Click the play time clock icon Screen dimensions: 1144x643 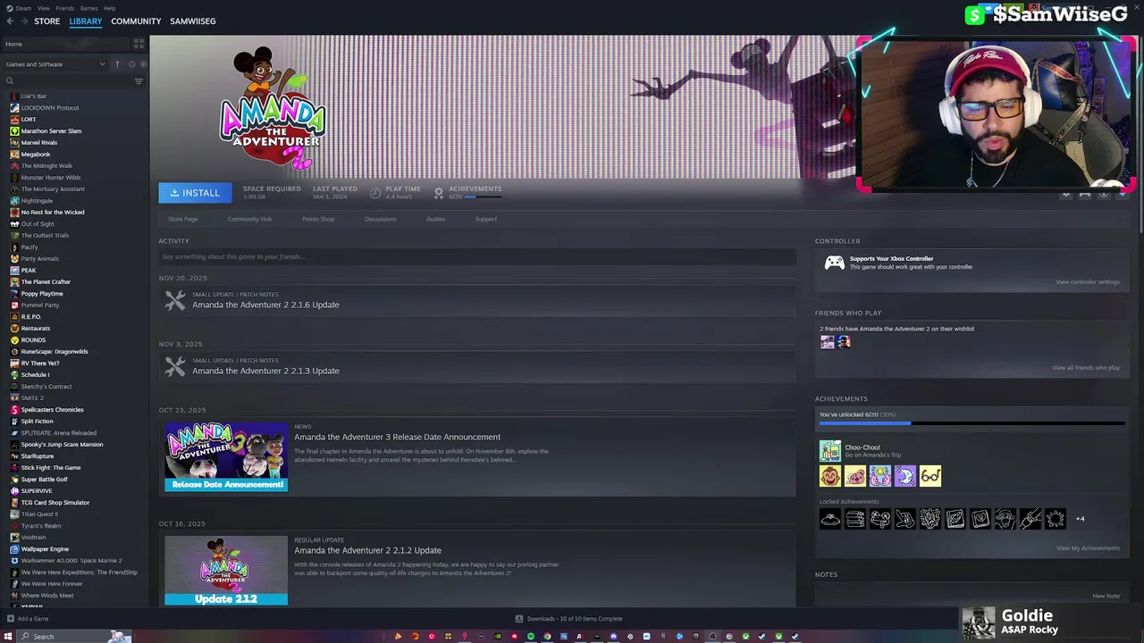point(374,192)
